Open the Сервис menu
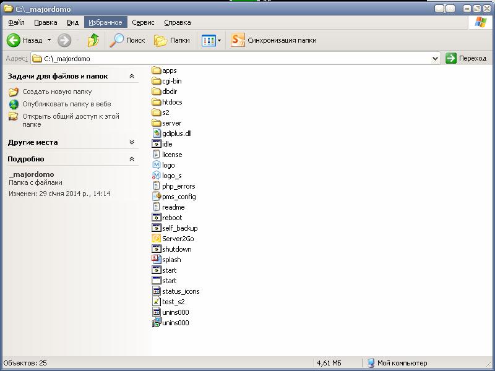 [x=143, y=22]
